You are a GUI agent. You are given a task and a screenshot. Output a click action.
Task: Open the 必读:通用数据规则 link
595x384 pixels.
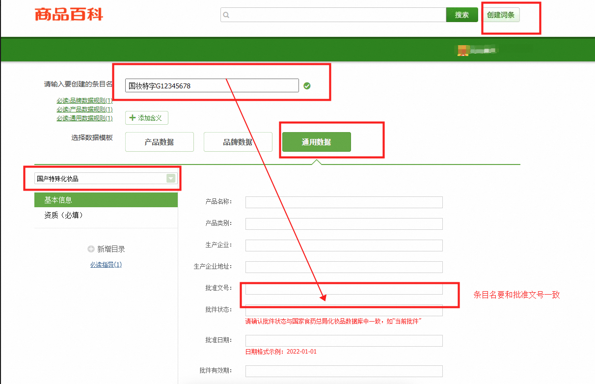tap(84, 118)
